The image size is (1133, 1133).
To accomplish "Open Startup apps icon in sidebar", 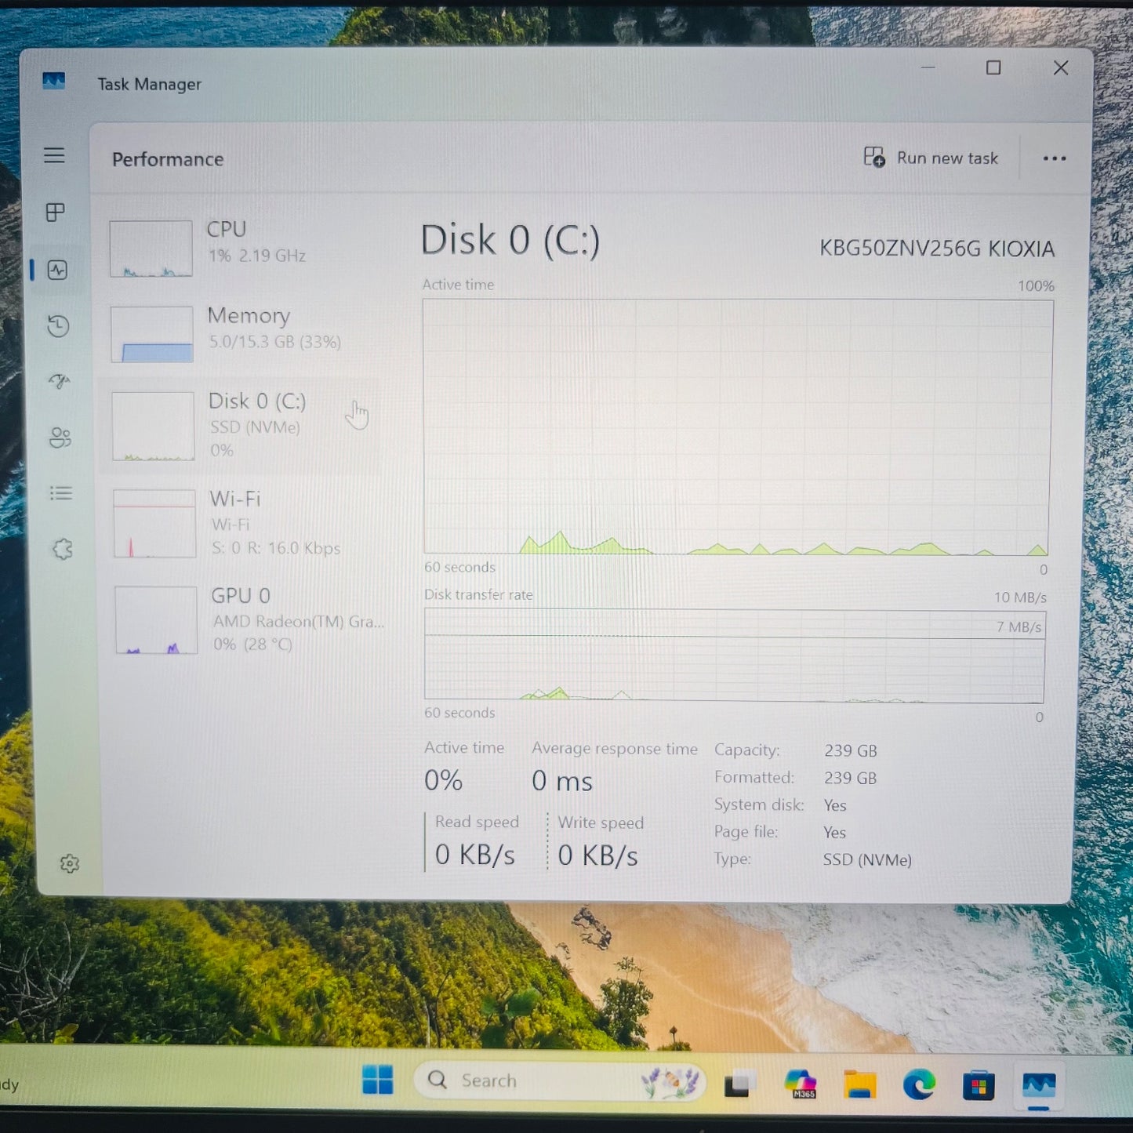I will (x=59, y=382).
